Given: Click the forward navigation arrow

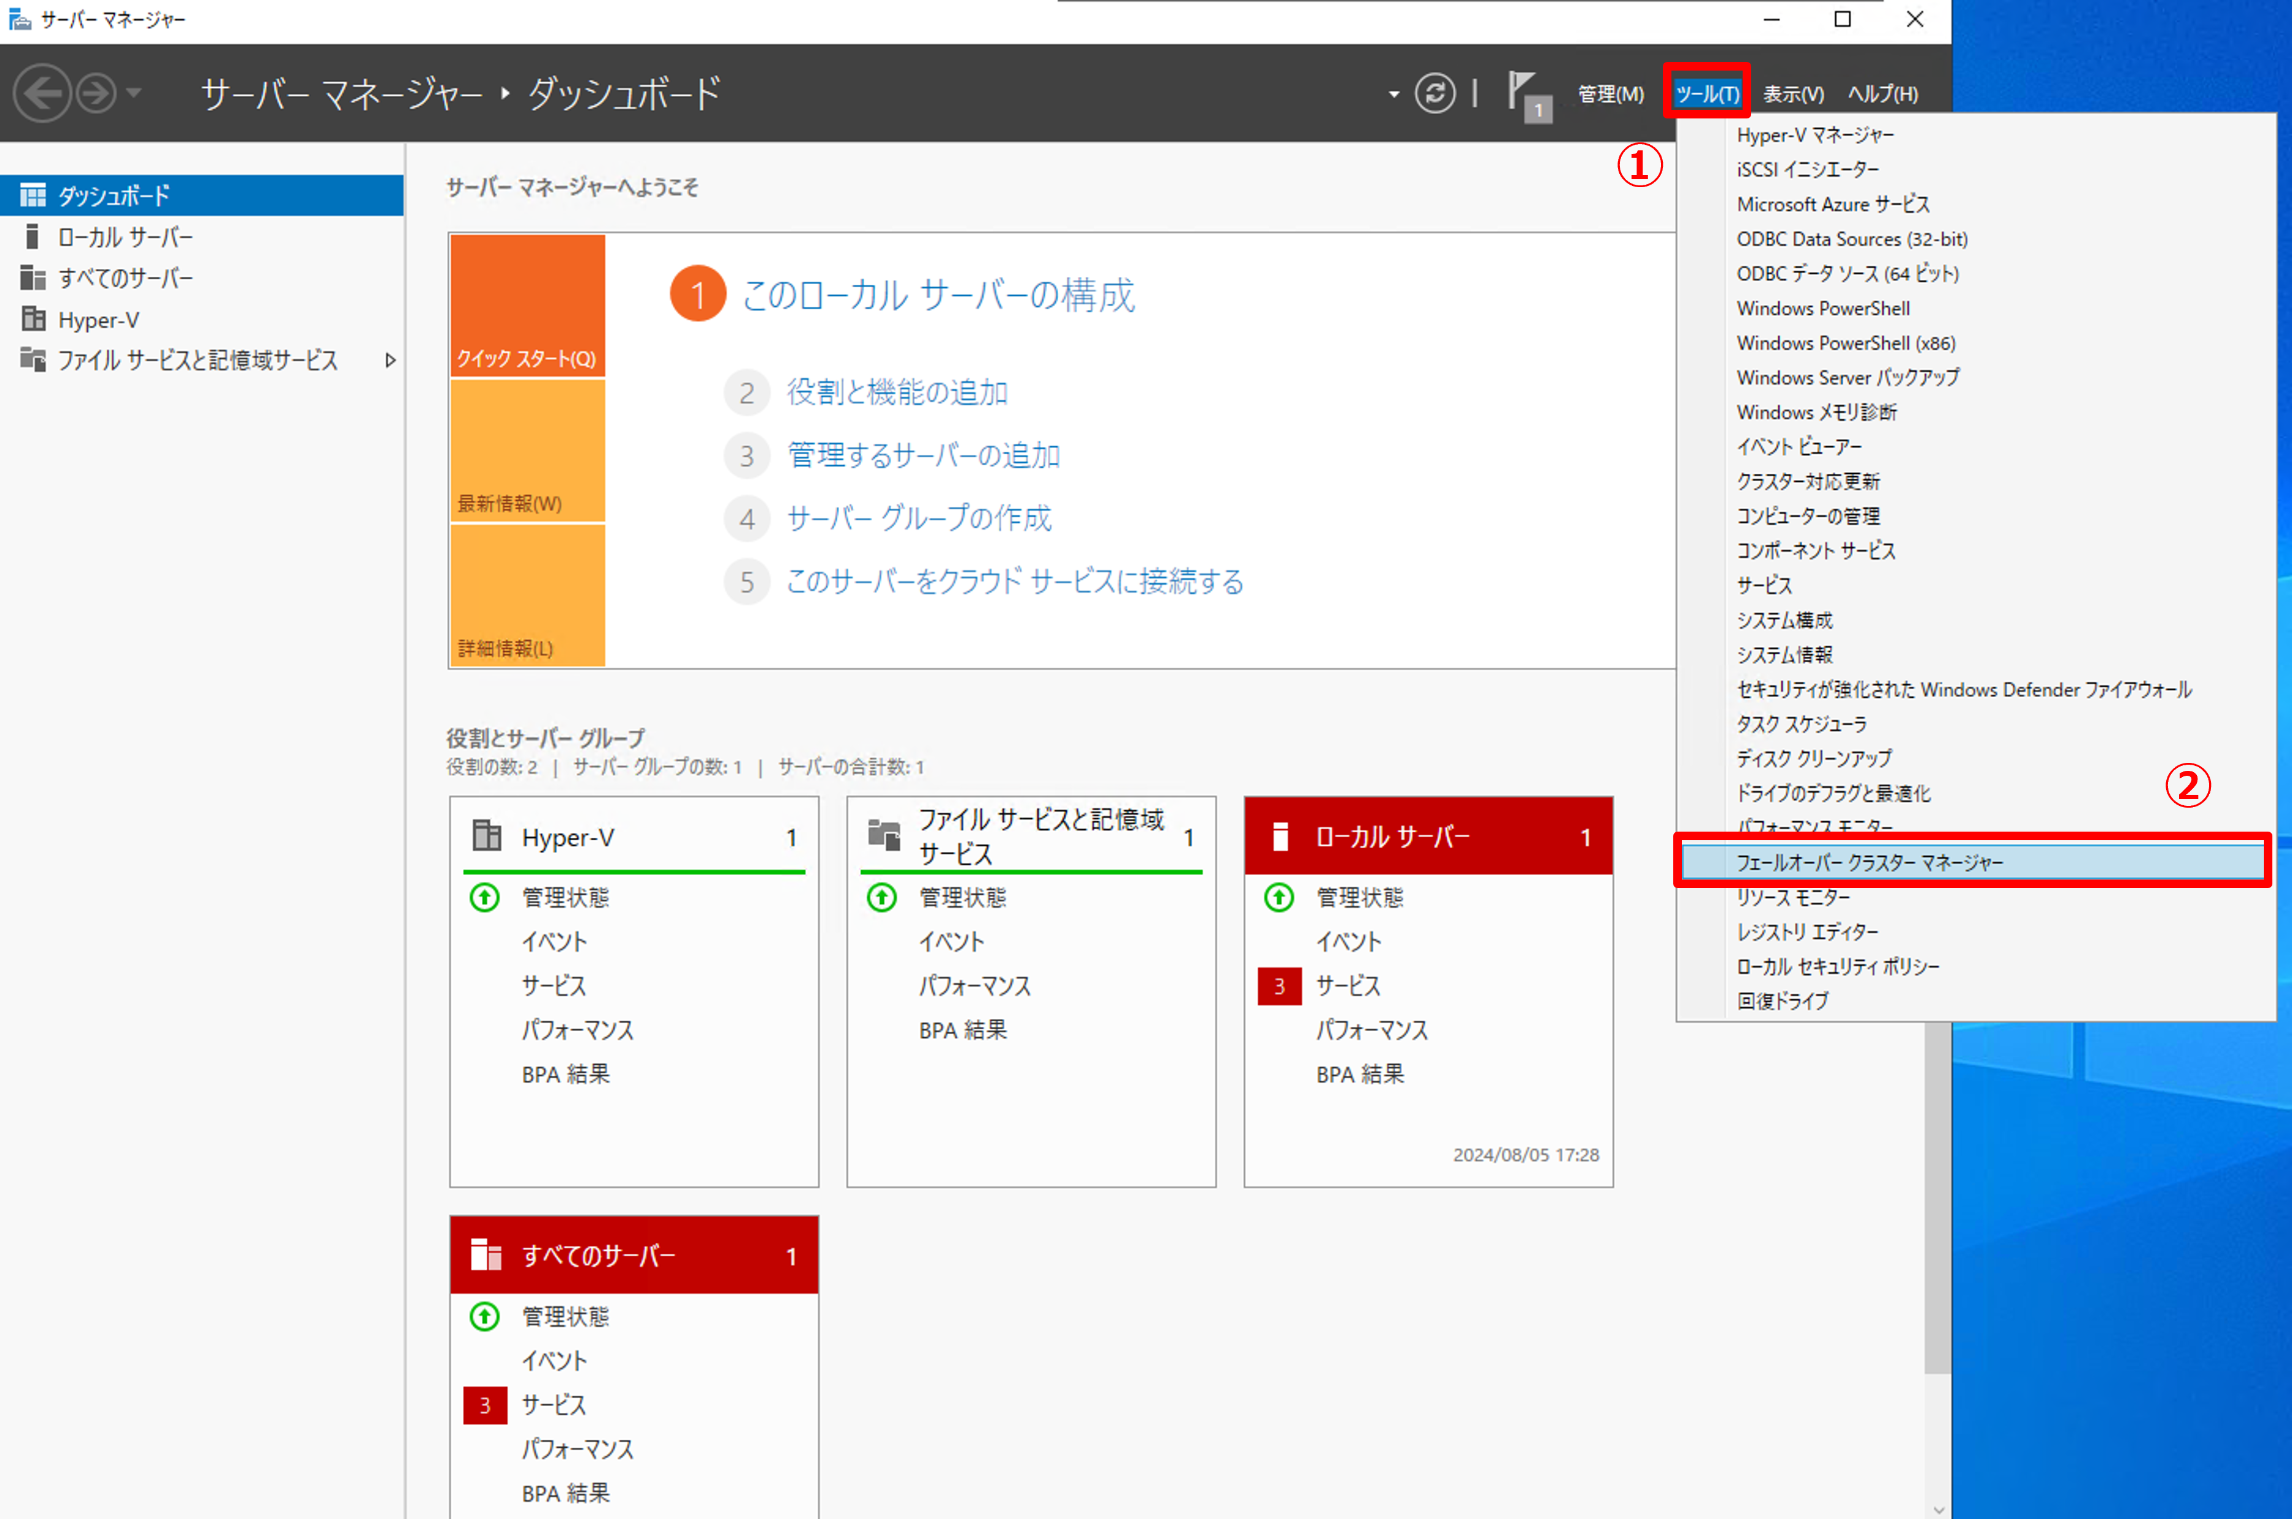Looking at the screenshot, I should (x=96, y=94).
